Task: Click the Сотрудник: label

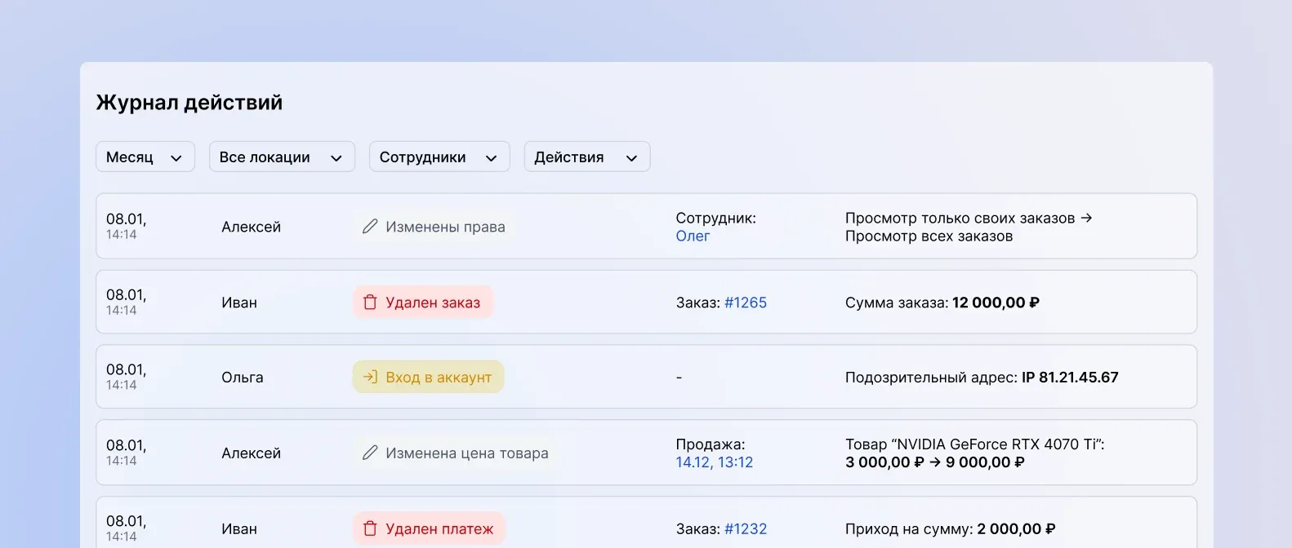Action: (x=716, y=219)
